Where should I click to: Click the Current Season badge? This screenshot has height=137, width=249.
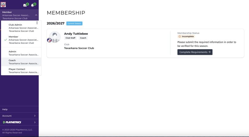tap(74, 23)
